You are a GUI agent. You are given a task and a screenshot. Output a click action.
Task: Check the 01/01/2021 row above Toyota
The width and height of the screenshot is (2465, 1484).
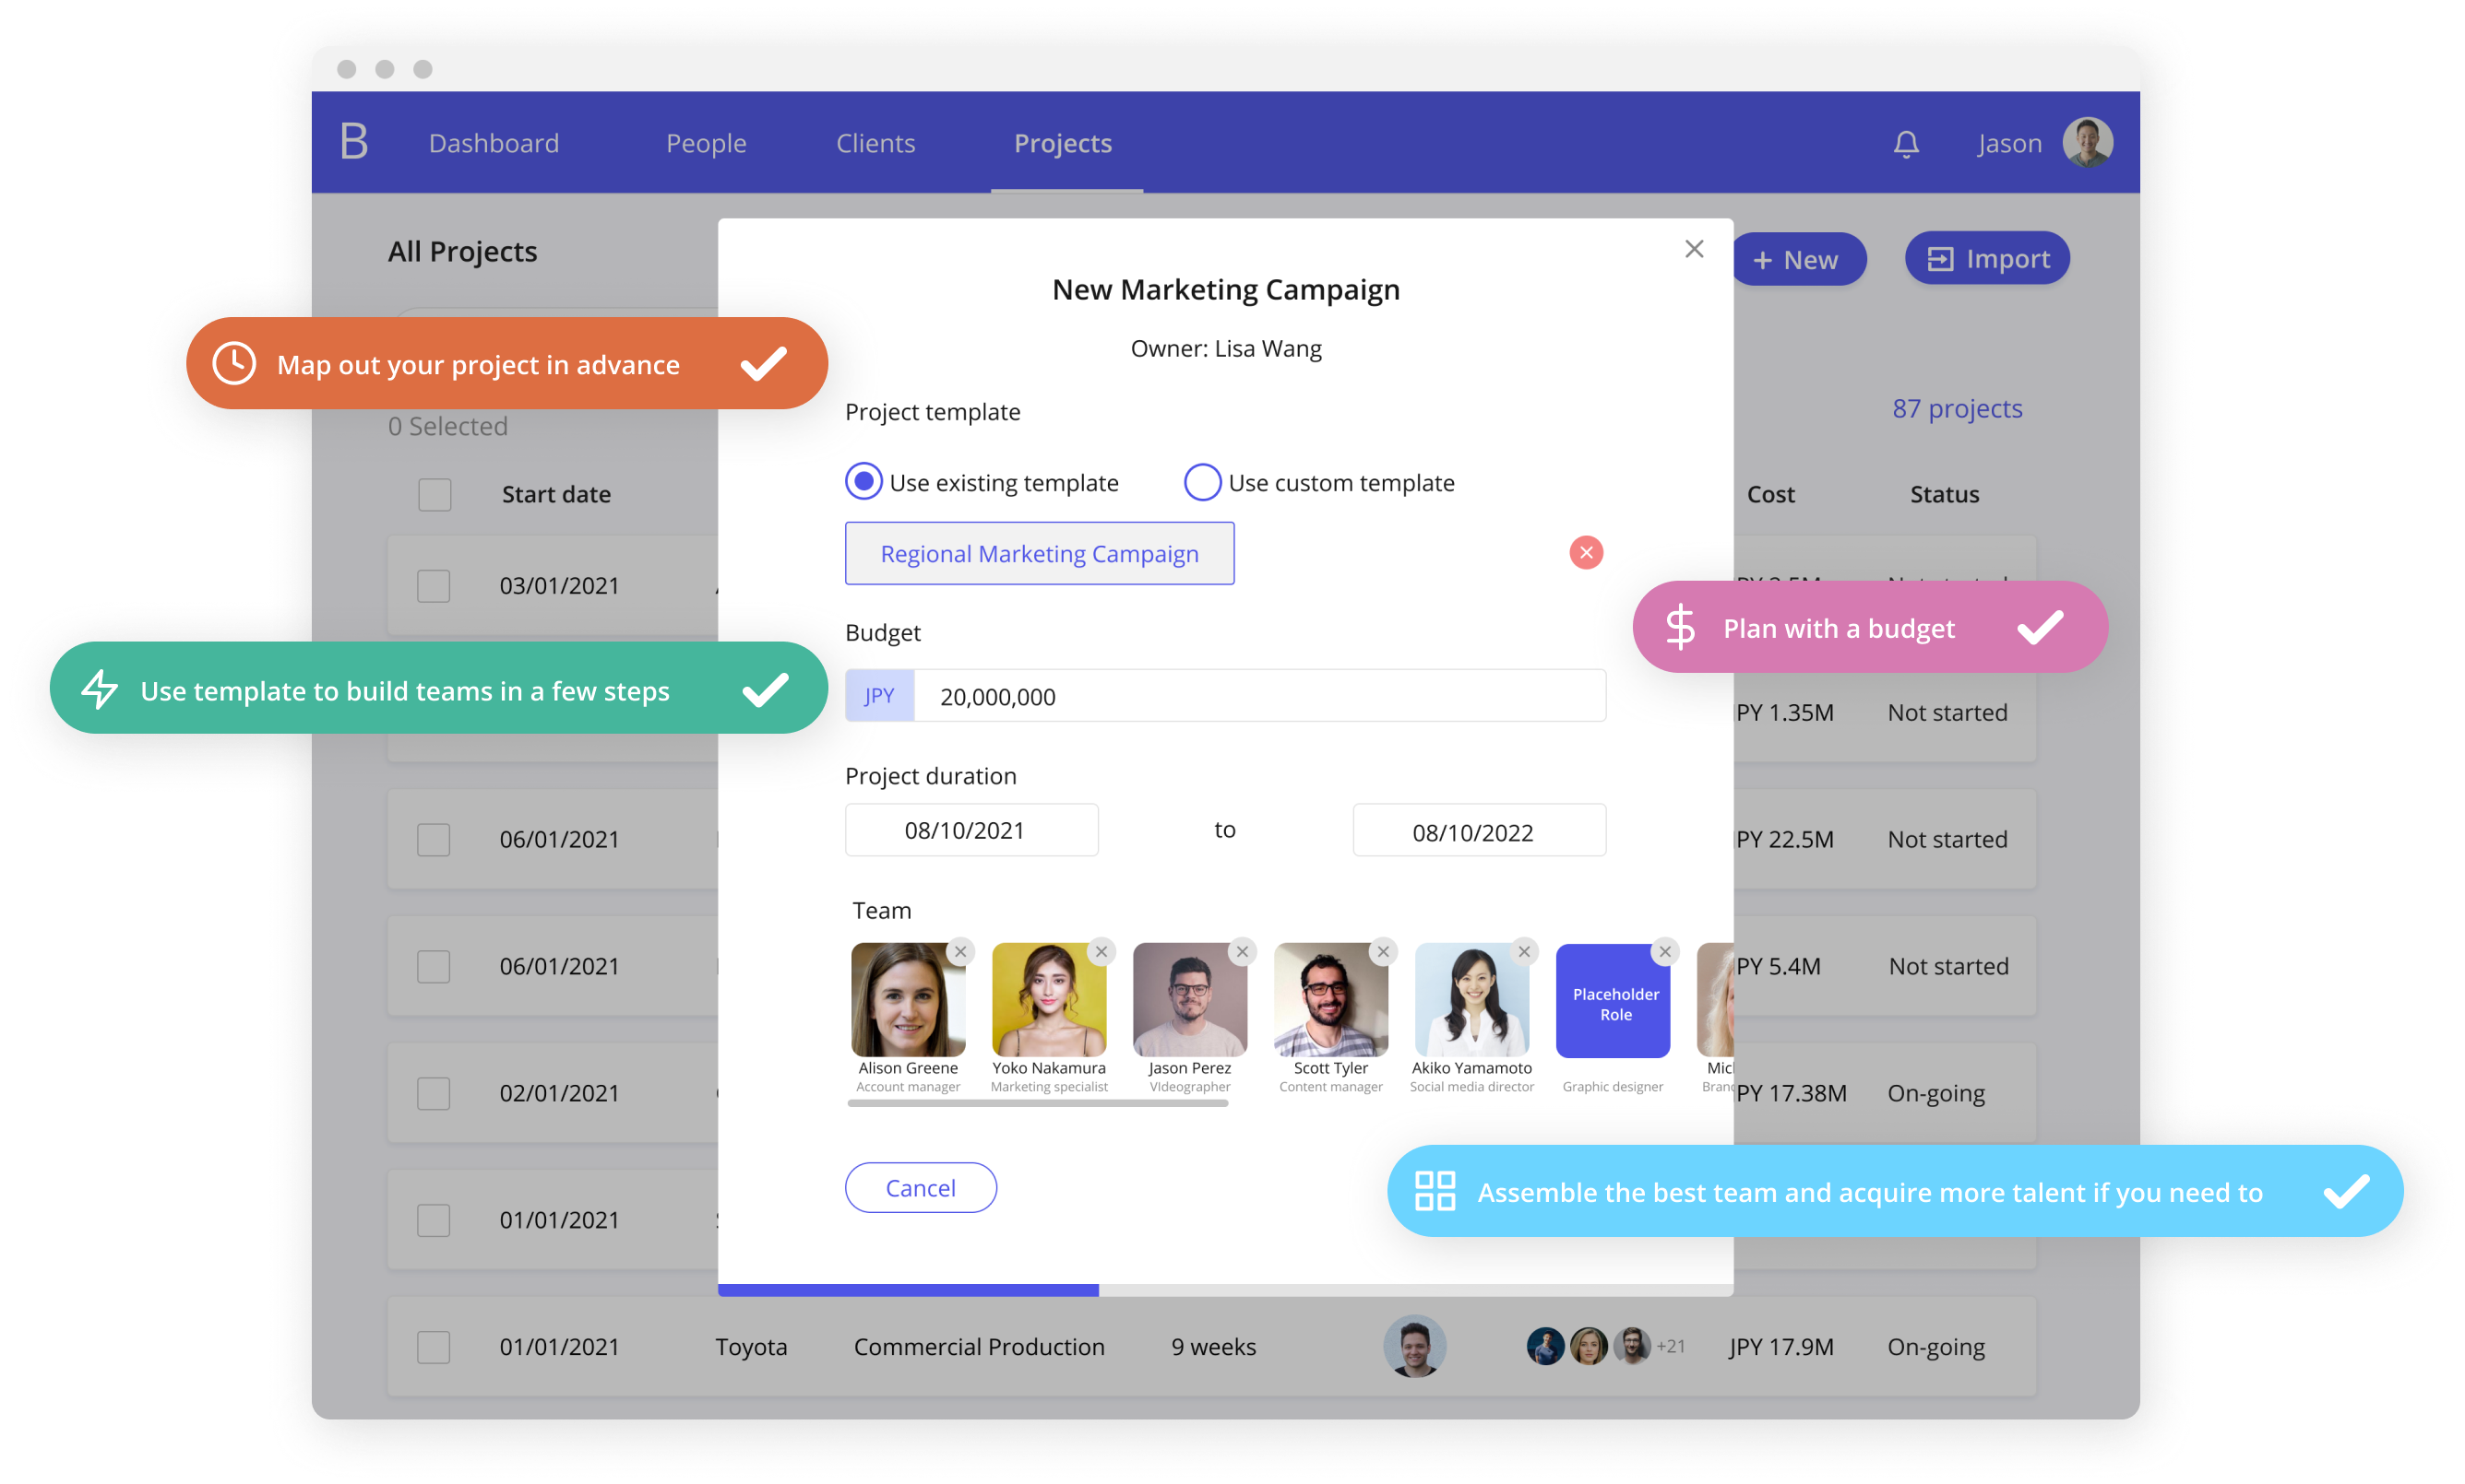tap(434, 1220)
